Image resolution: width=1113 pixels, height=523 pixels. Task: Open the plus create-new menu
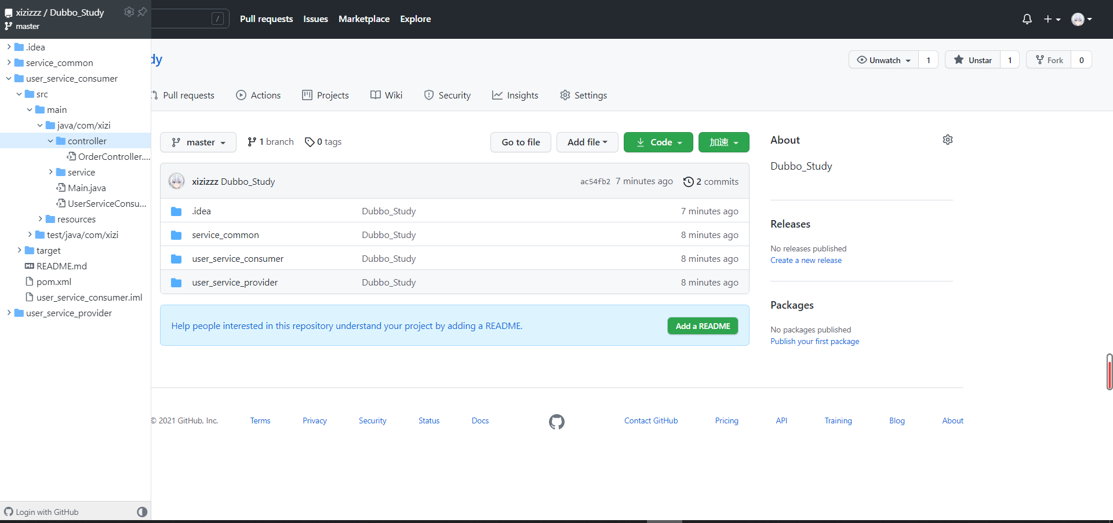tap(1052, 19)
